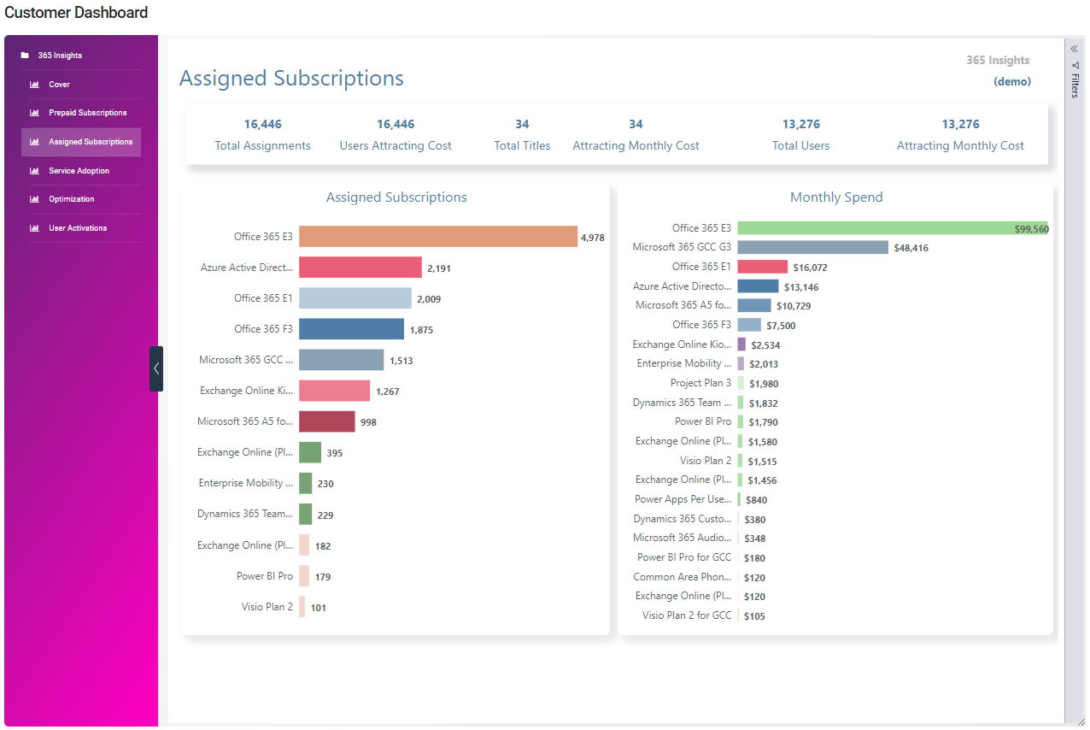The height and width of the screenshot is (730, 1090).
Task: Open the Prepaid Subscriptions page
Action: (x=88, y=113)
